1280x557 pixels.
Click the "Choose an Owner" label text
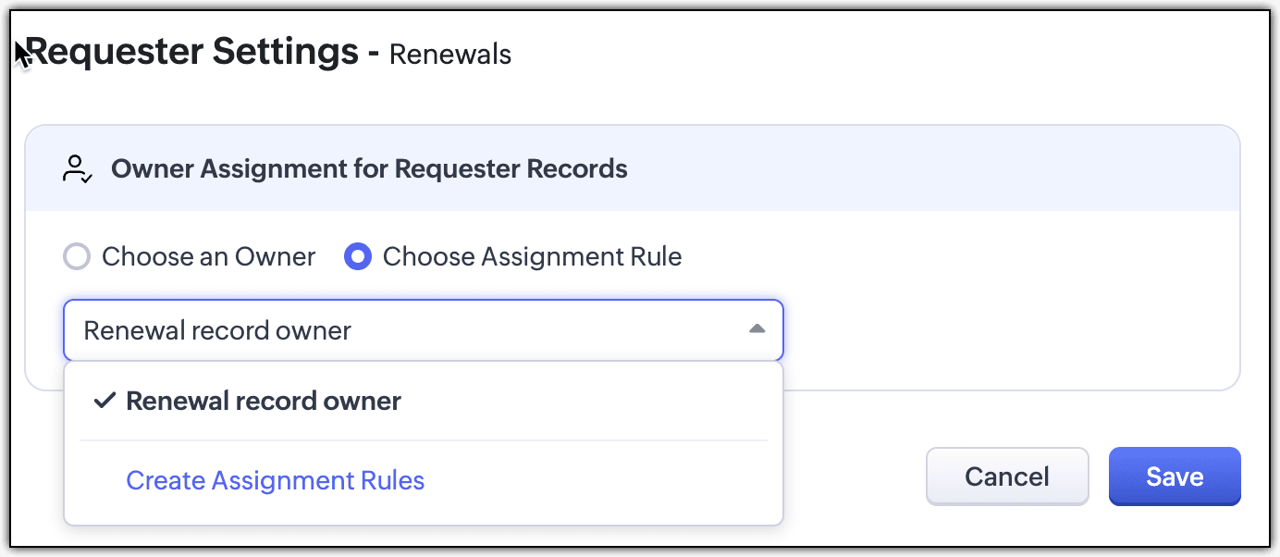208,256
